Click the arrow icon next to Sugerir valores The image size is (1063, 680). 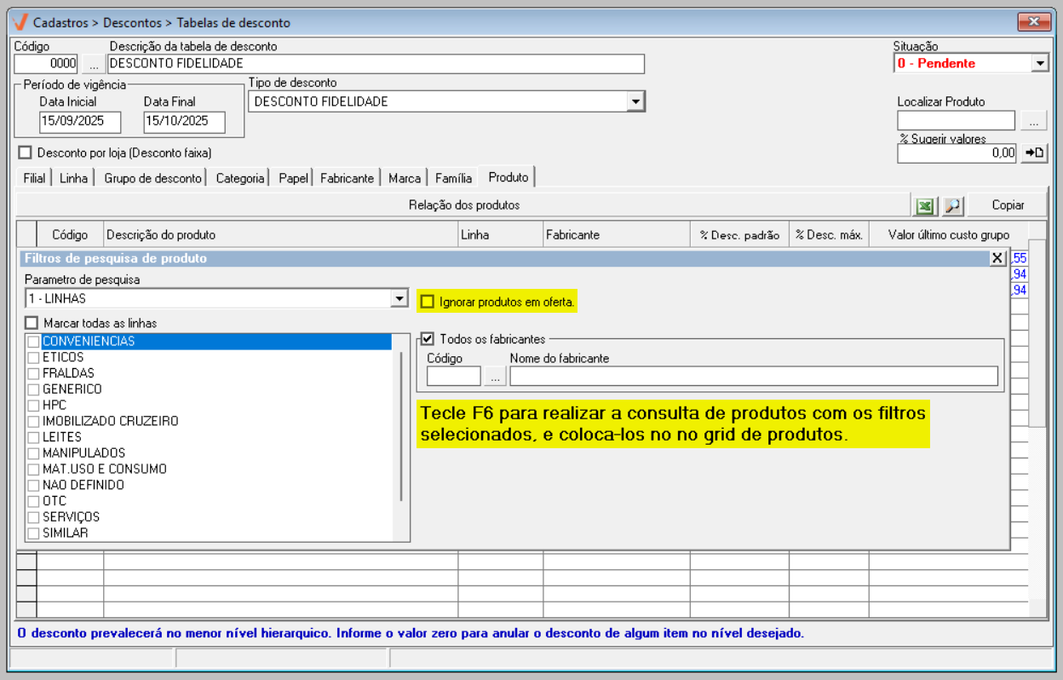click(1034, 153)
